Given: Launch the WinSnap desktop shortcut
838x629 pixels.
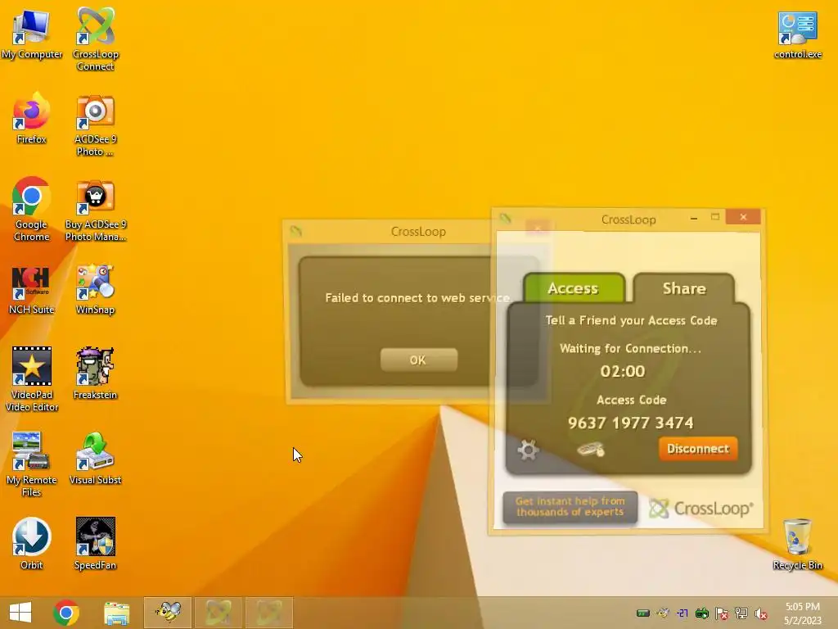Looking at the screenshot, I should [95, 289].
